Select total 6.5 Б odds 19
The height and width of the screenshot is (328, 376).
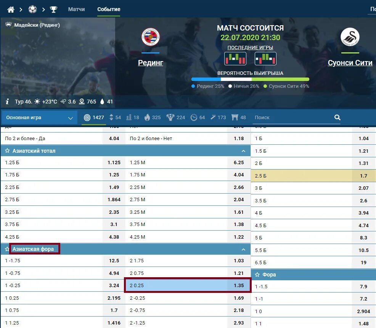coord(313,262)
